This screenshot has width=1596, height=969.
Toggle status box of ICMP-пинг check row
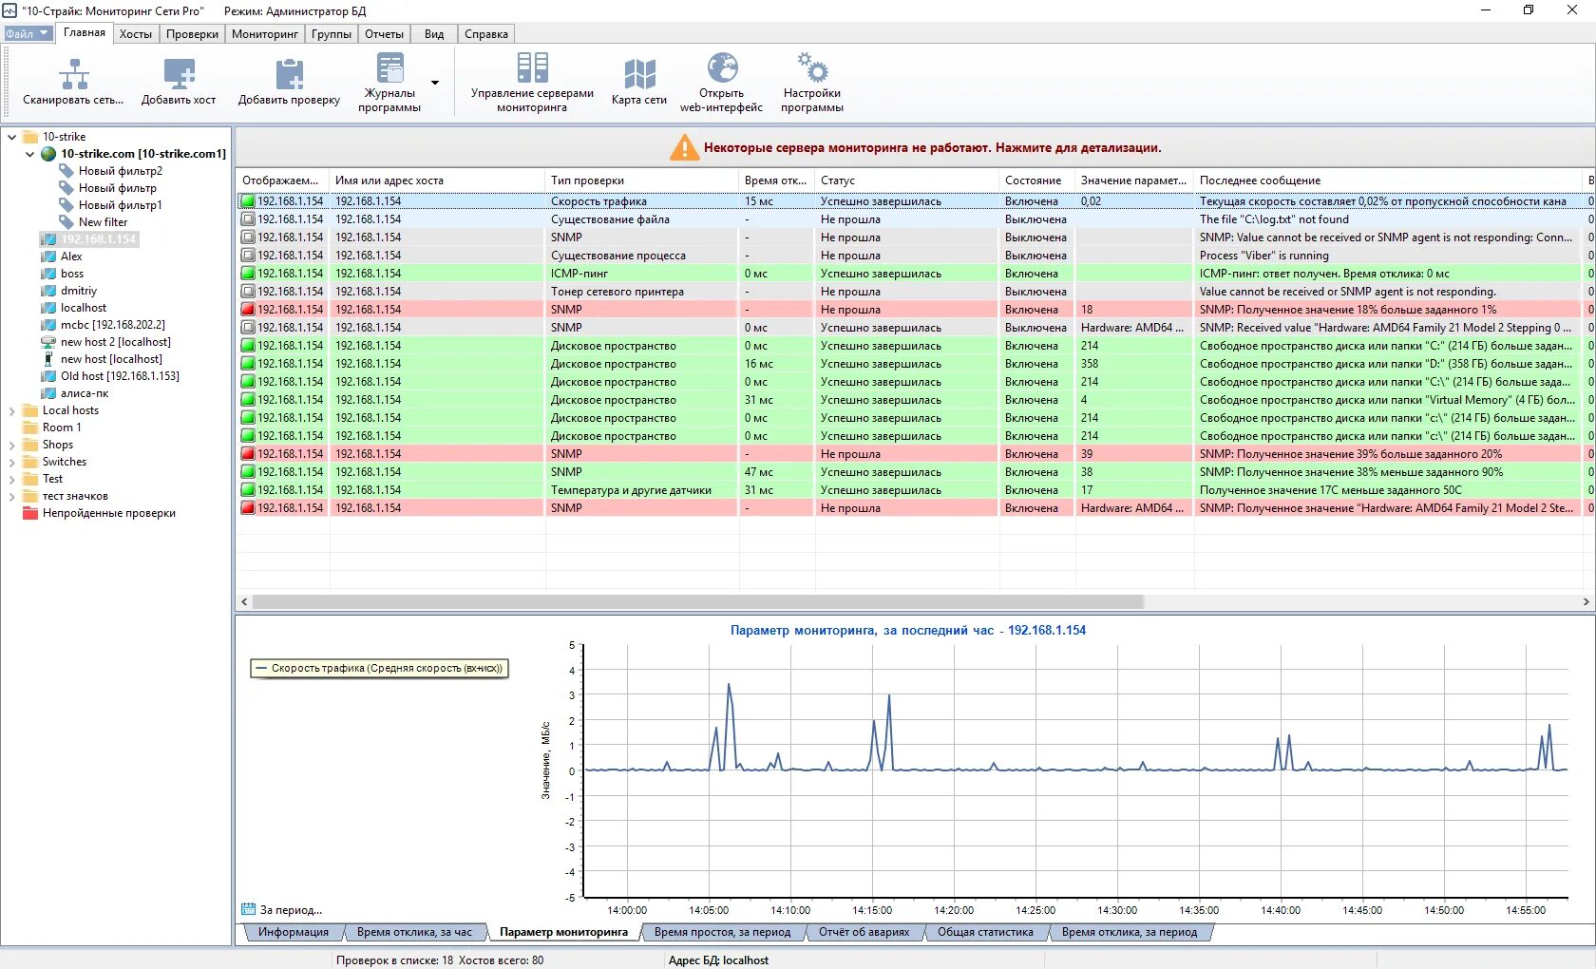(x=248, y=274)
